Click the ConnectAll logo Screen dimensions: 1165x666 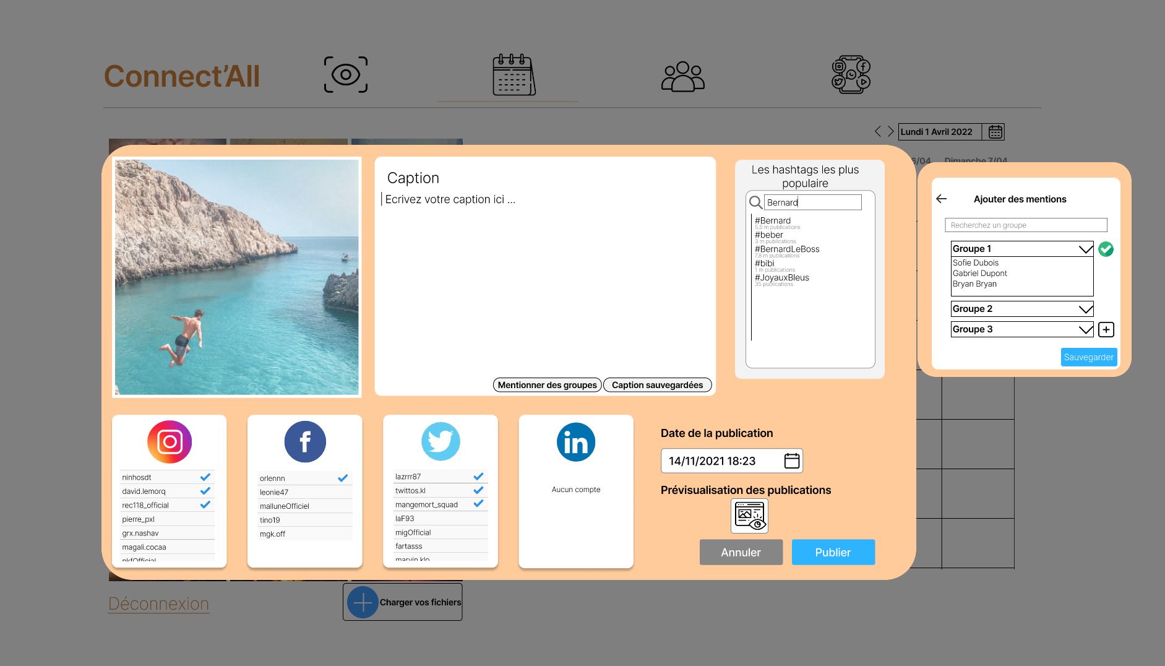pos(181,76)
